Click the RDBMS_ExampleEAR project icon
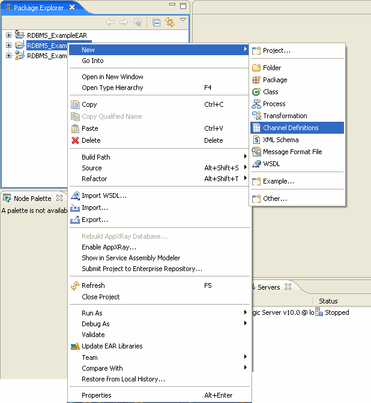 [20, 34]
